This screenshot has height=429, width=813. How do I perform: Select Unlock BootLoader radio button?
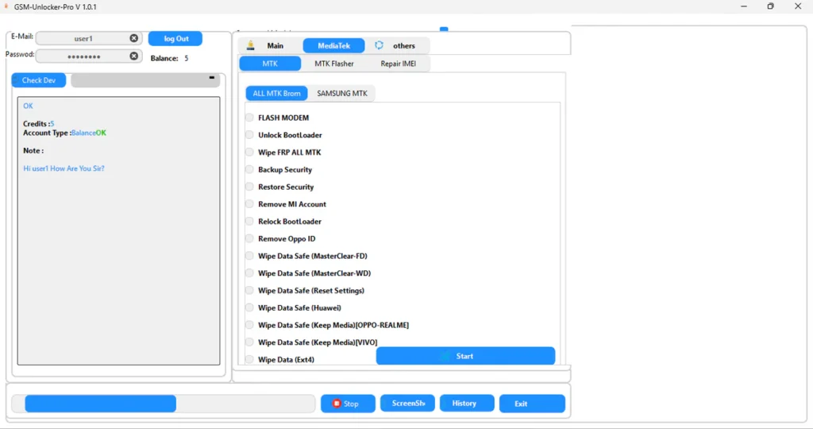pos(249,135)
